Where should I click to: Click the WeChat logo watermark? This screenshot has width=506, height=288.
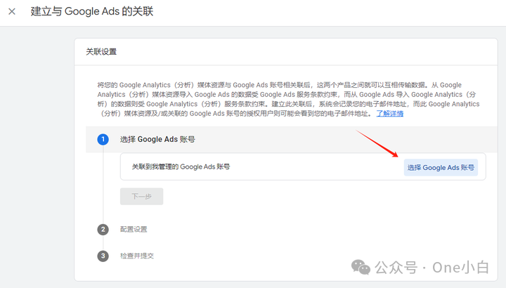point(361,267)
